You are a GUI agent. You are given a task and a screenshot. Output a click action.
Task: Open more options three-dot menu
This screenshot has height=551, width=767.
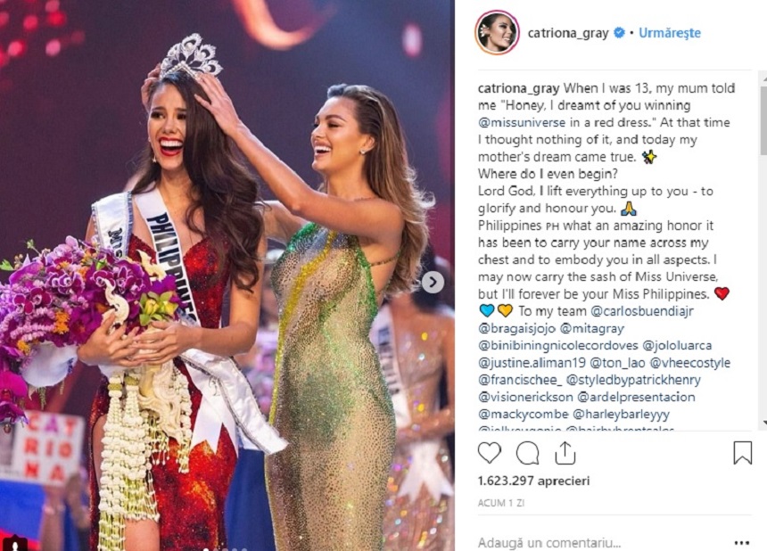tap(741, 543)
